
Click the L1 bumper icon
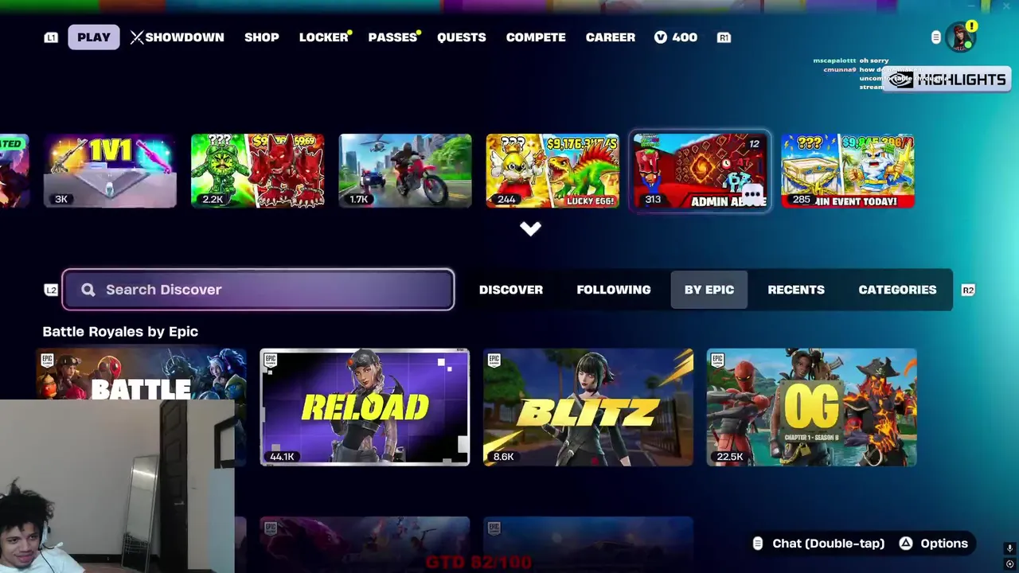[51, 37]
